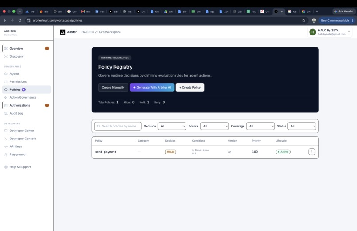Open the Overview sidebar item
Viewport: 357px width, 231px height.
(27, 48)
